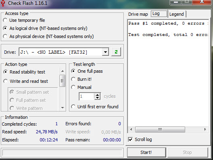Open the Drive selection dropdown
This screenshot has height=160, width=213.
(105, 52)
